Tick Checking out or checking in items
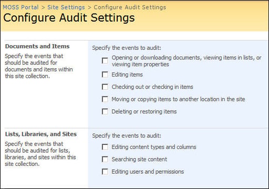Viewport: 269px width, 189px height. pos(105,87)
